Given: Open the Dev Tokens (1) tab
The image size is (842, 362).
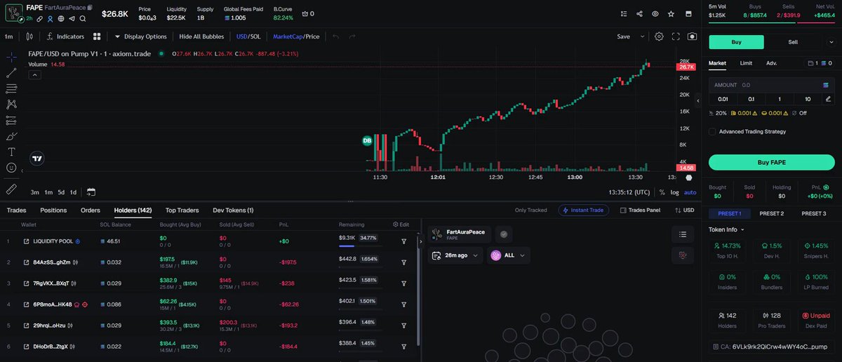Looking at the screenshot, I should click(233, 210).
